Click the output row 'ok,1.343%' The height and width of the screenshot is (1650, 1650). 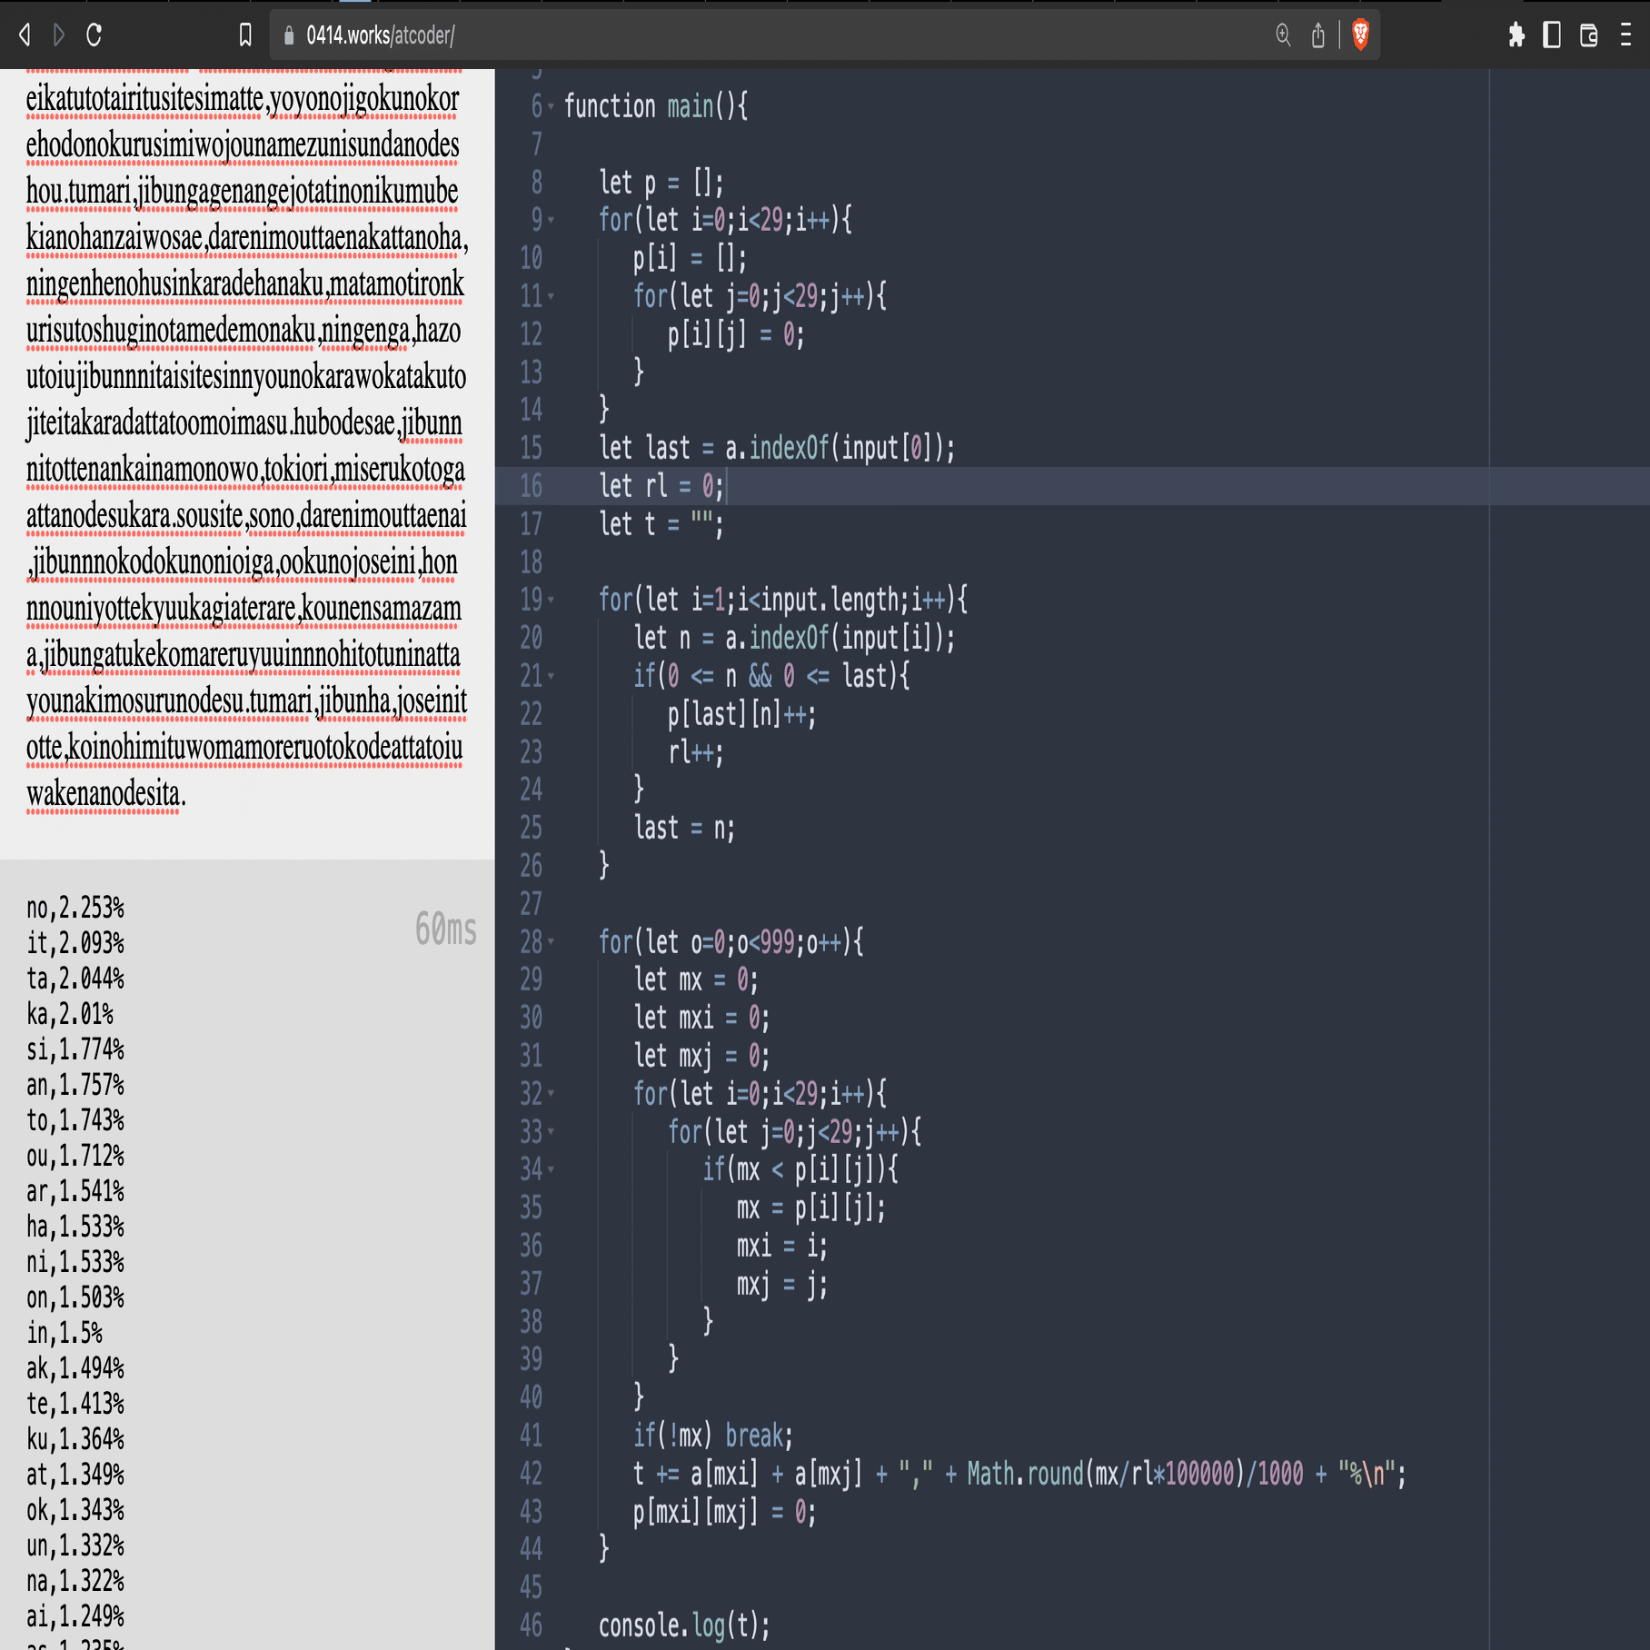75,1510
